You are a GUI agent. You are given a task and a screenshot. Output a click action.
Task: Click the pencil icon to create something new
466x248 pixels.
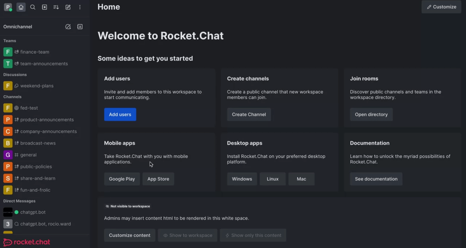pos(68,7)
